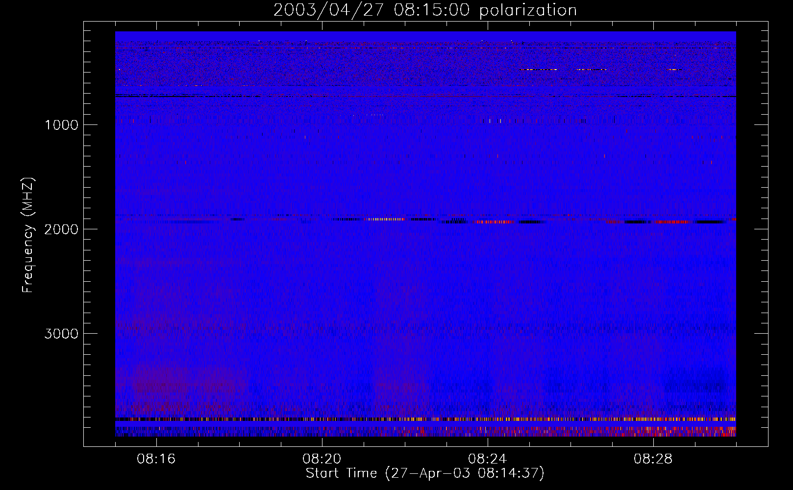This screenshot has width=793, height=490.
Task: Click the 'Frequency (MHZ)' axis label
Action: point(28,235)
